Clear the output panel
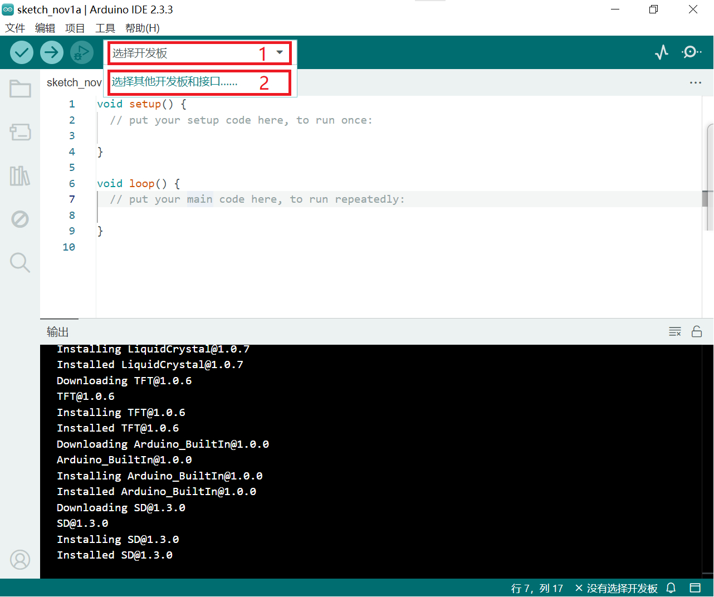Image resolution: width=714 pixels, height=597 pixels. pos(675,332)
